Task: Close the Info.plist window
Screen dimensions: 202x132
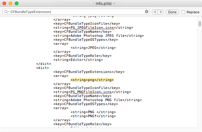Action: [x=4, y=3]
